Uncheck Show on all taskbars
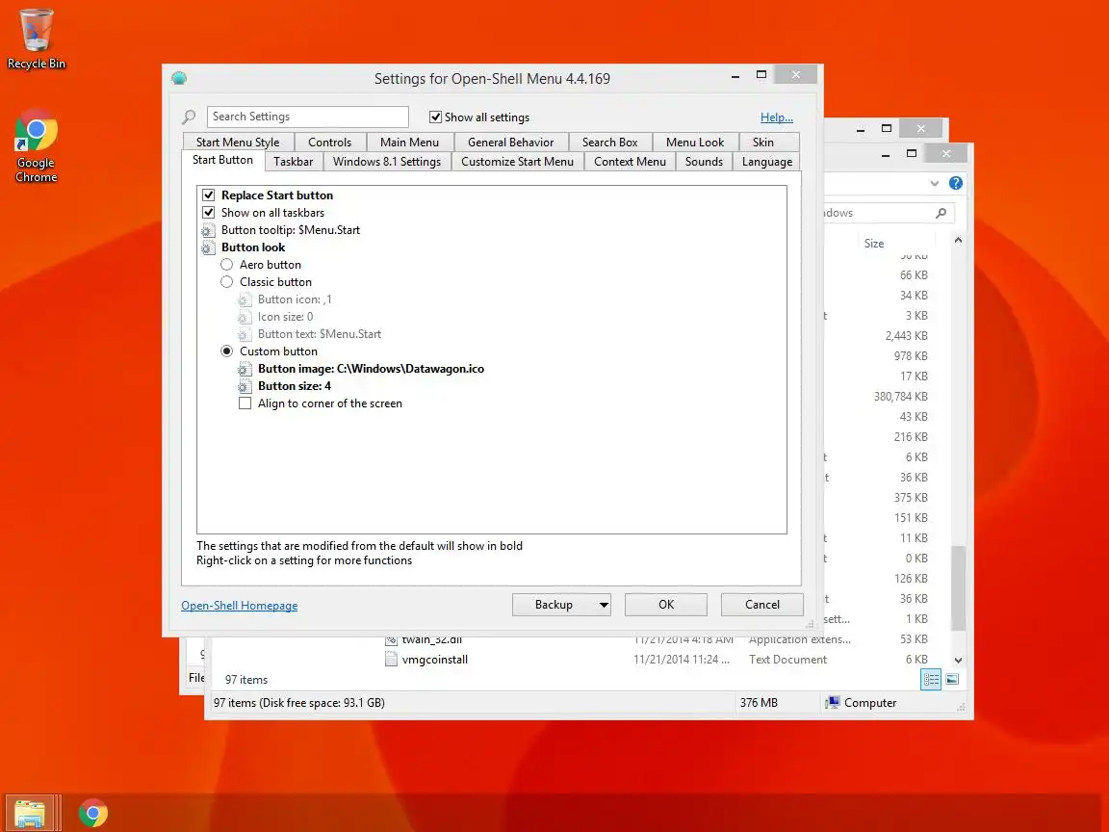Image resolution: width=1109 pixels, height=832 pixels. point(209,212)
